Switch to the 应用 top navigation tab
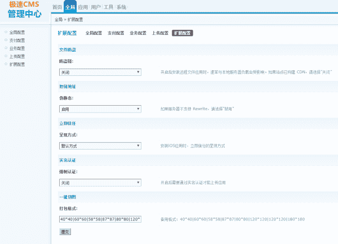The width and height of the screenshot is (338, 244). pyautogui.click(x=83, y=7)
